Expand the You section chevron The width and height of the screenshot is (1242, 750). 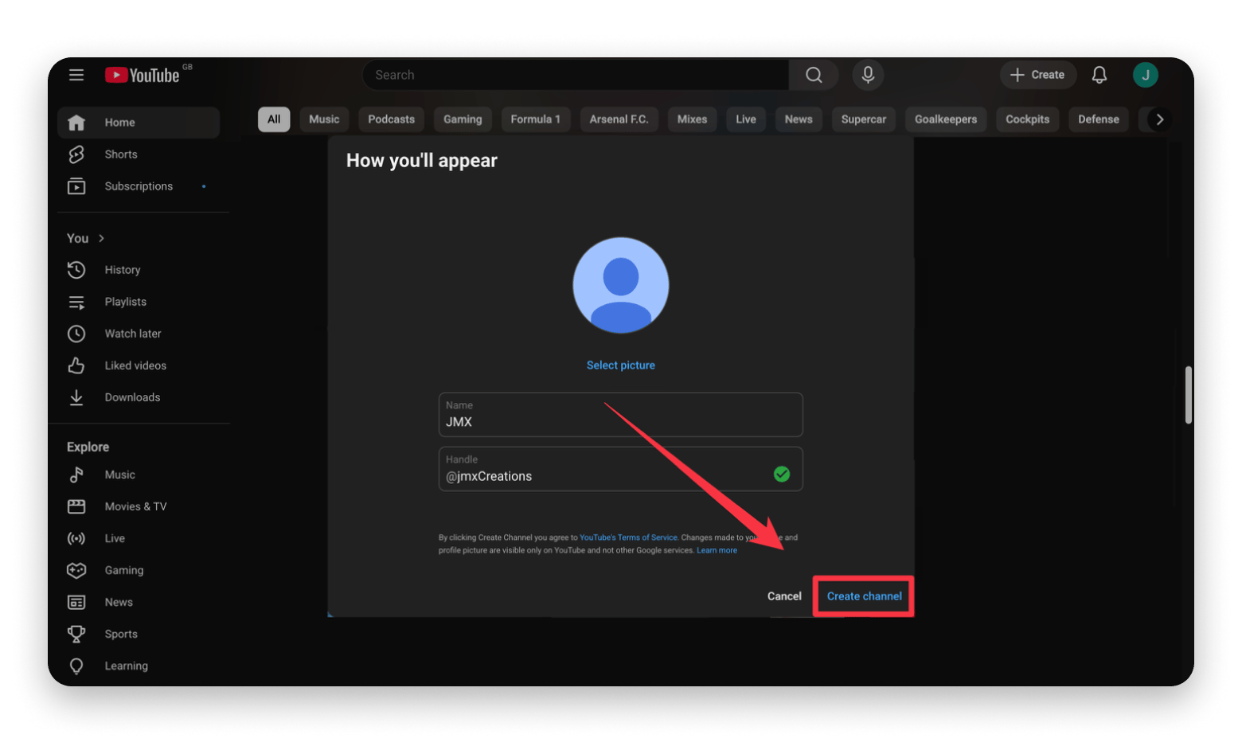click(x=101, y=238)
